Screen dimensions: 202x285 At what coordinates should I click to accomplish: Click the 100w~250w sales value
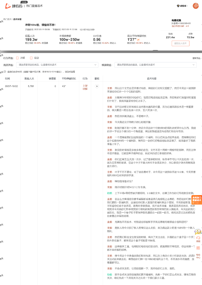(69, 40)
